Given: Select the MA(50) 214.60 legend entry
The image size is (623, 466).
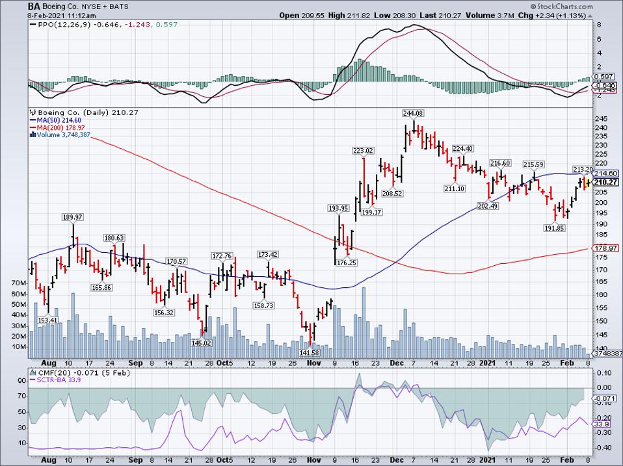Looking at the screenshot, I should tap(59, 121).
